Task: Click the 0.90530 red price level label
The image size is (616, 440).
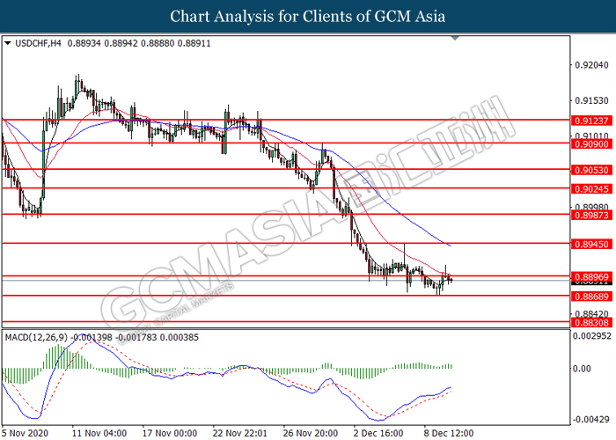Action: click(x=591, y=170)
